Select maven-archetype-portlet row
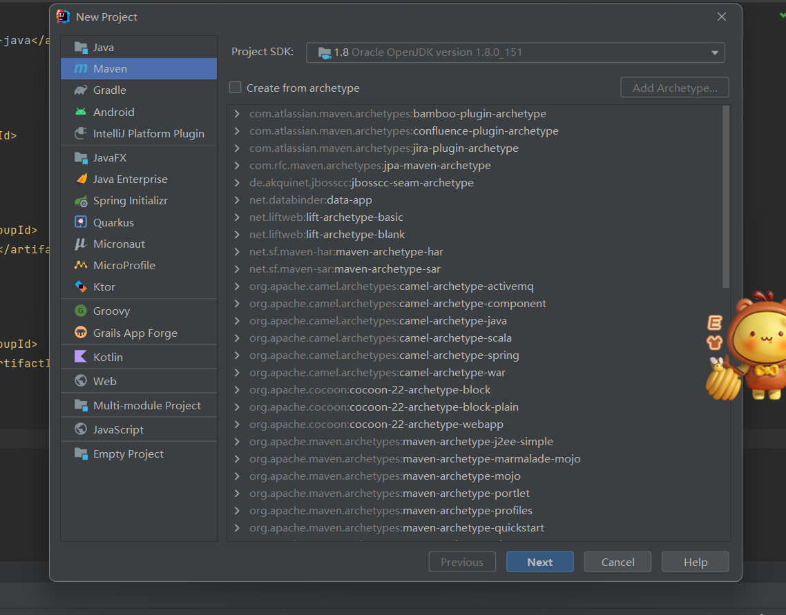This screenshot has height=615, width=786. click(x=475, y=494)
